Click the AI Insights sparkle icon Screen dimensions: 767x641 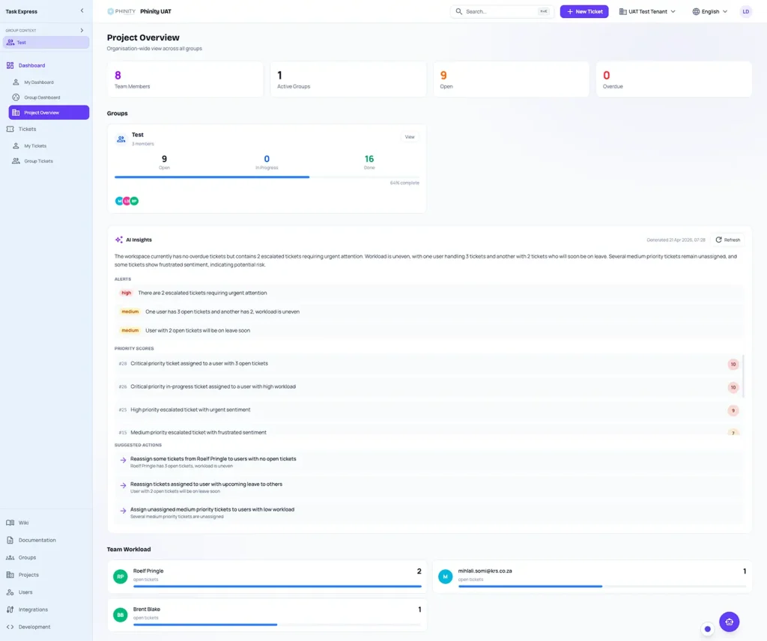[x=119, y=240]
